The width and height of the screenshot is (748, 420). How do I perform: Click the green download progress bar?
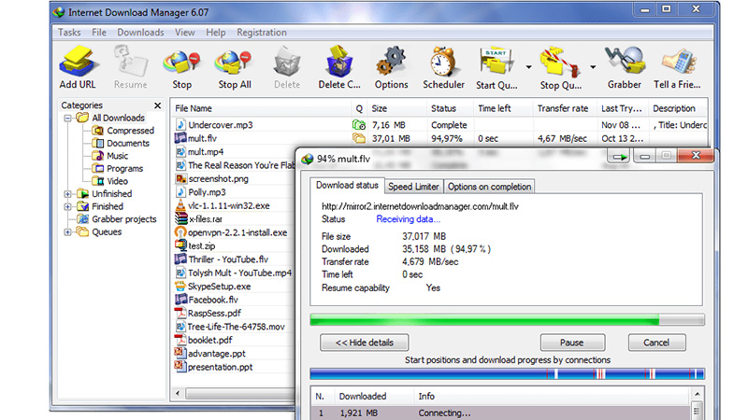484,320
